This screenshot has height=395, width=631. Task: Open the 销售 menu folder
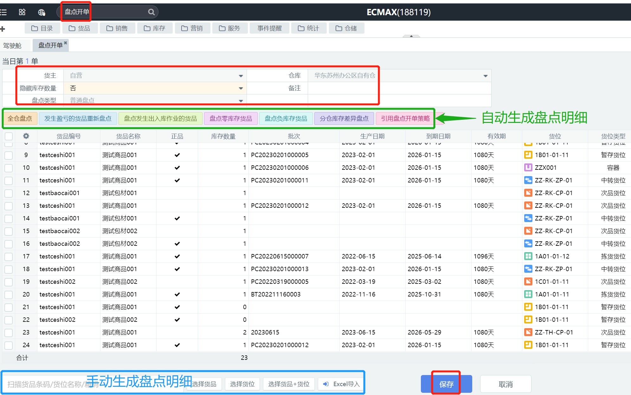tap(117, 28)
